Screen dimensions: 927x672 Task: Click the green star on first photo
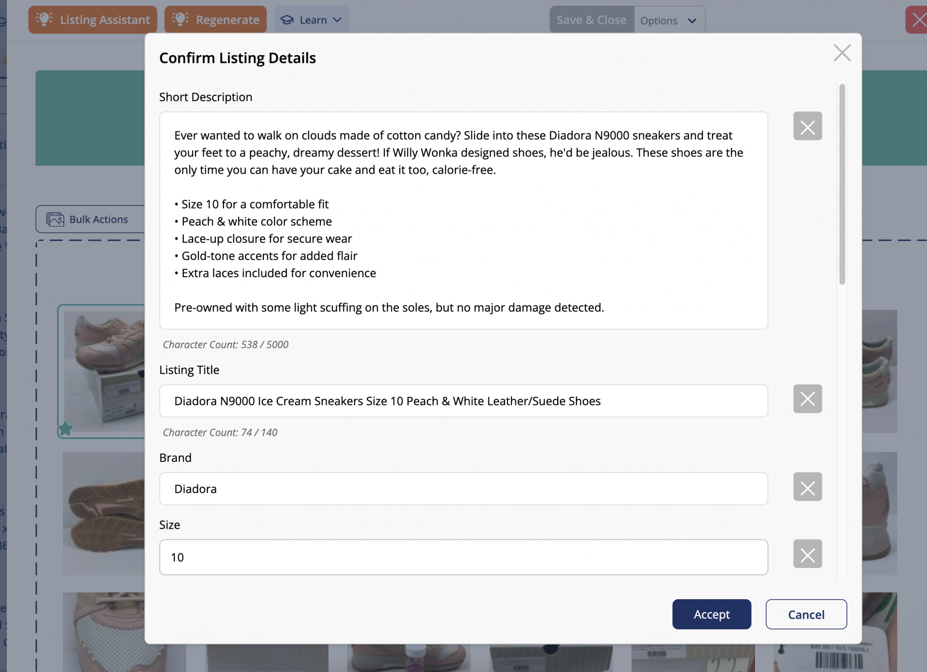65,428
